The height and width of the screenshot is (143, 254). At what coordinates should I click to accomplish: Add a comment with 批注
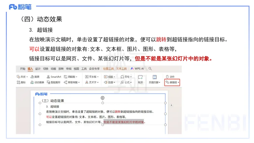click(x=140, y=79)
